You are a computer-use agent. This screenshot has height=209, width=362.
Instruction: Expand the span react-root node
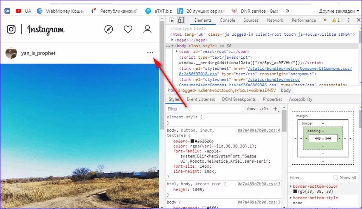pyautogui.click(x=177, y=52)
